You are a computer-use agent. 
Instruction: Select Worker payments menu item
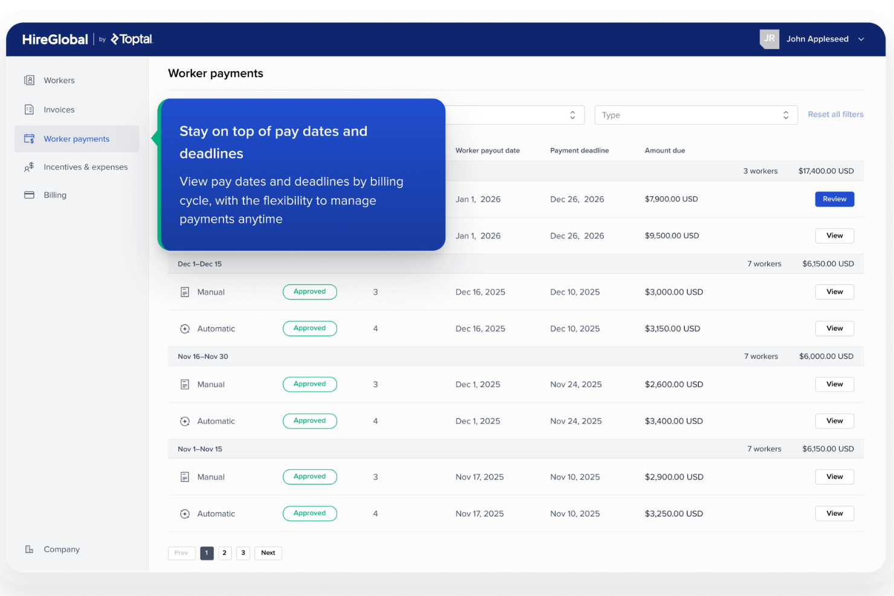(x=77, y=139)
